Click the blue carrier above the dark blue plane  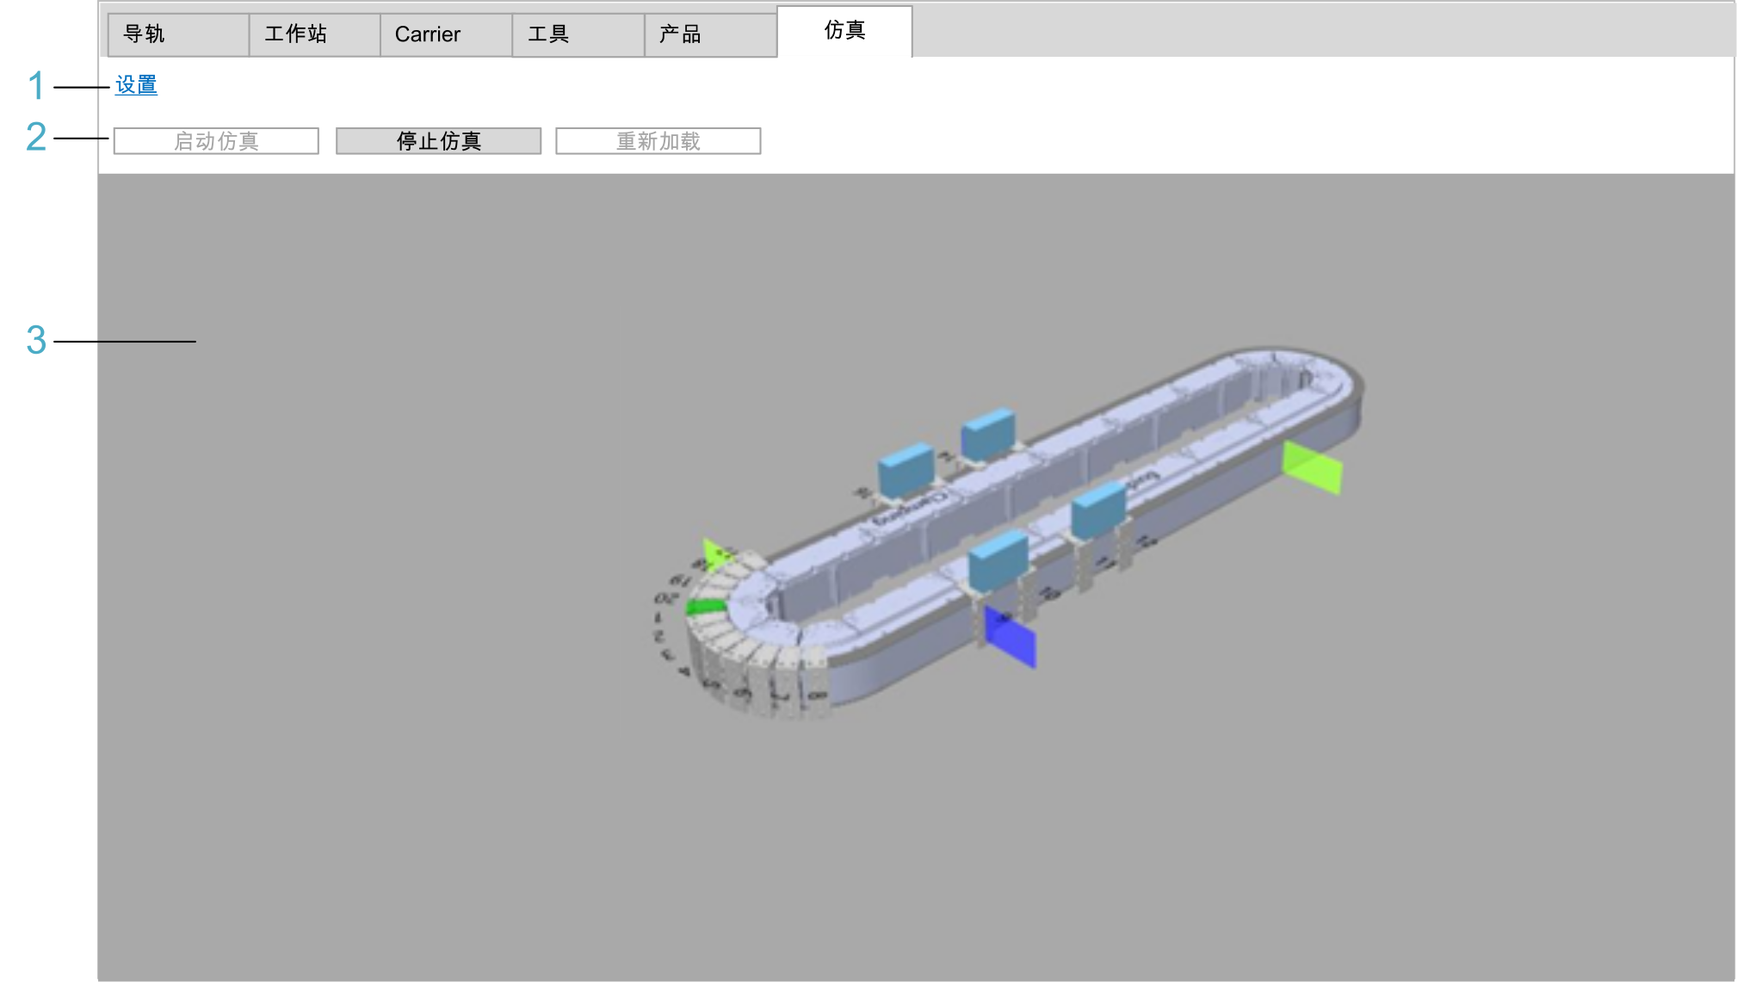tap(998, 559)
